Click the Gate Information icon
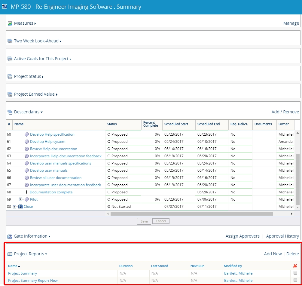Viewport: 302px width, 286px height. [x=10, y=236]
